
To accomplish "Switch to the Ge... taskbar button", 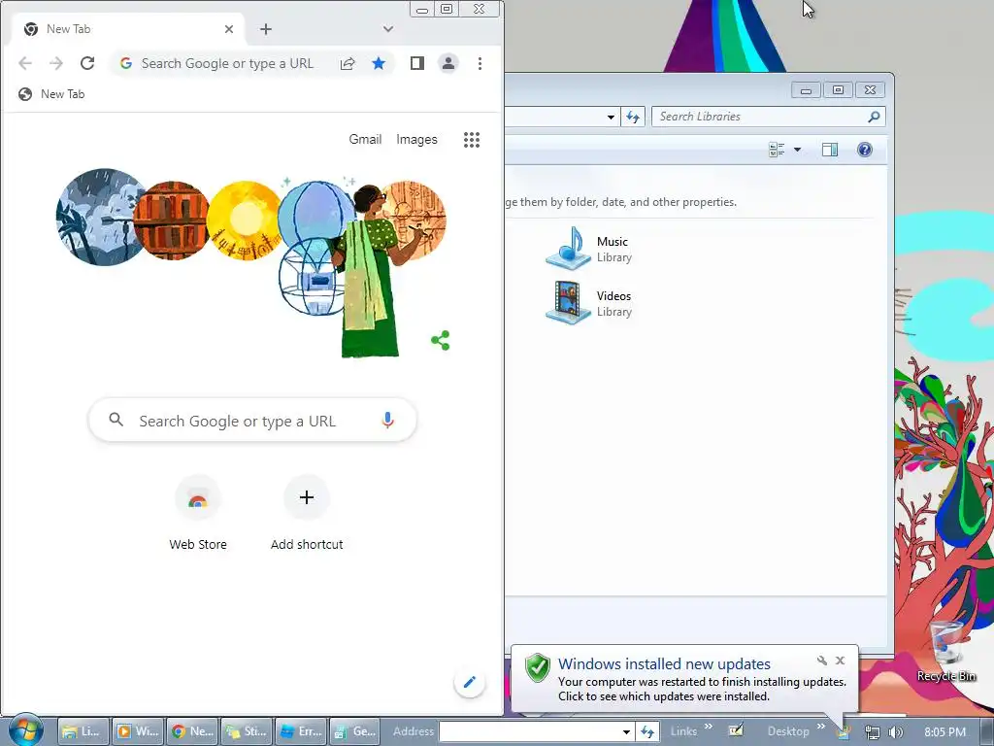I will pos(355,731).
